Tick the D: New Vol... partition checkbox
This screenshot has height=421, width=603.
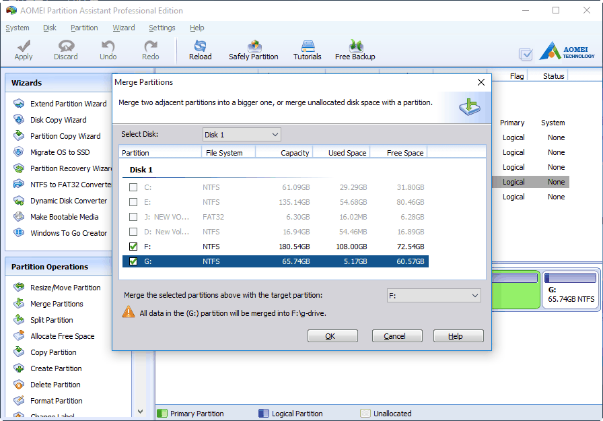[x=133, y=232]
